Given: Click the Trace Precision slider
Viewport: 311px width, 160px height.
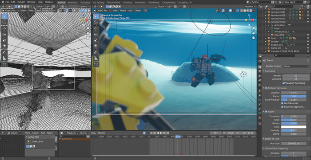Looking at the screenshot, I should point(294,100).
